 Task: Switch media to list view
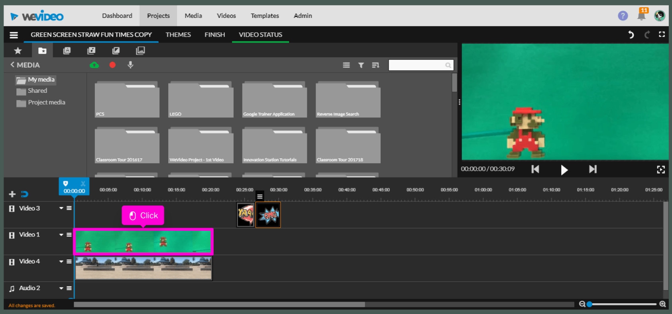pyautogui.click(x=346, y=65)
